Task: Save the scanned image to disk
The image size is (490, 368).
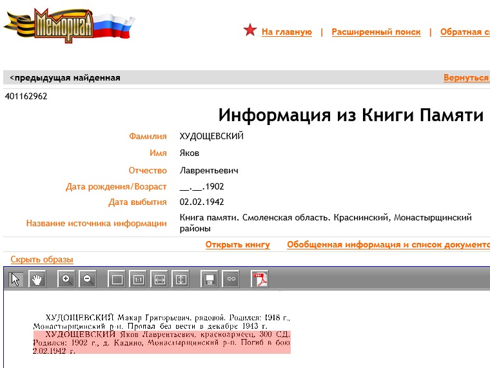Action: click(209, 279)
